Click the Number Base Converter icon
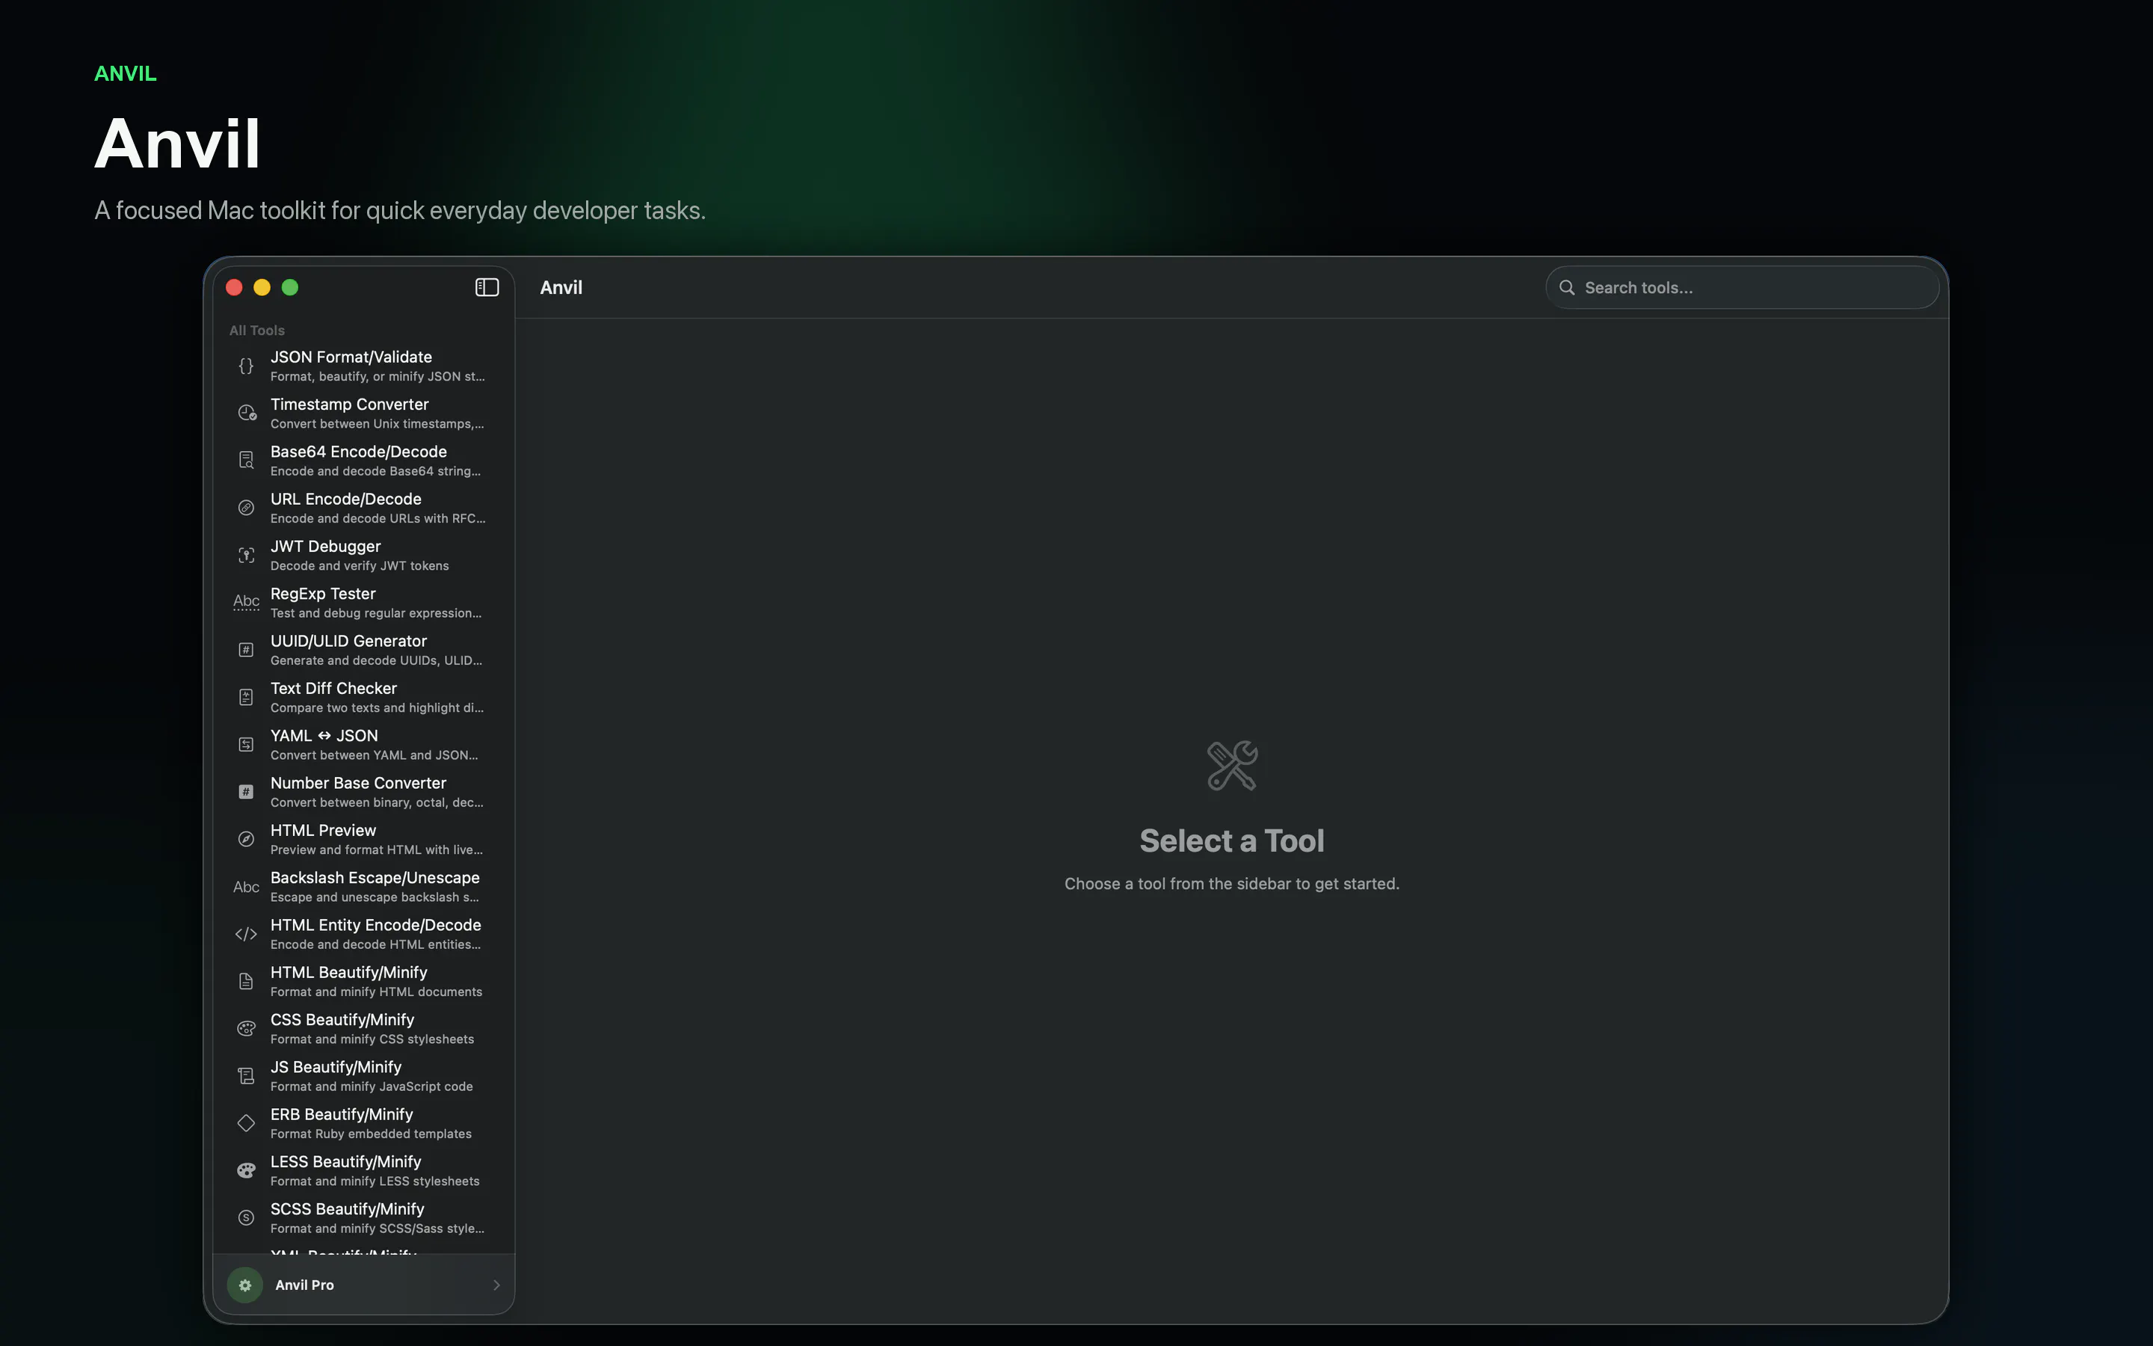This screenshot has height=1346, width=2153. point(247,791)
